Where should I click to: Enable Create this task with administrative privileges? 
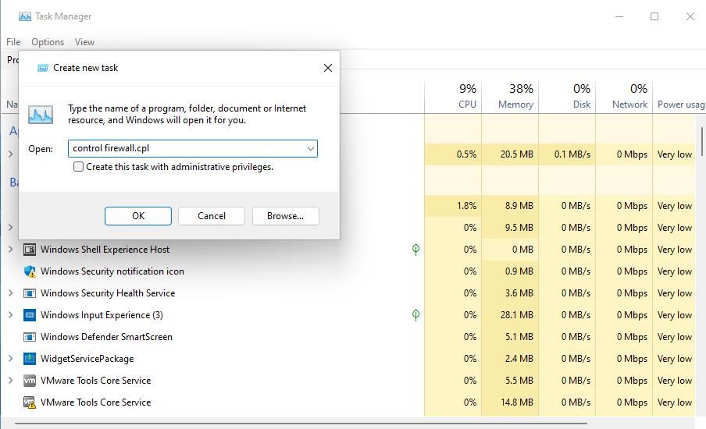(78, 167)
